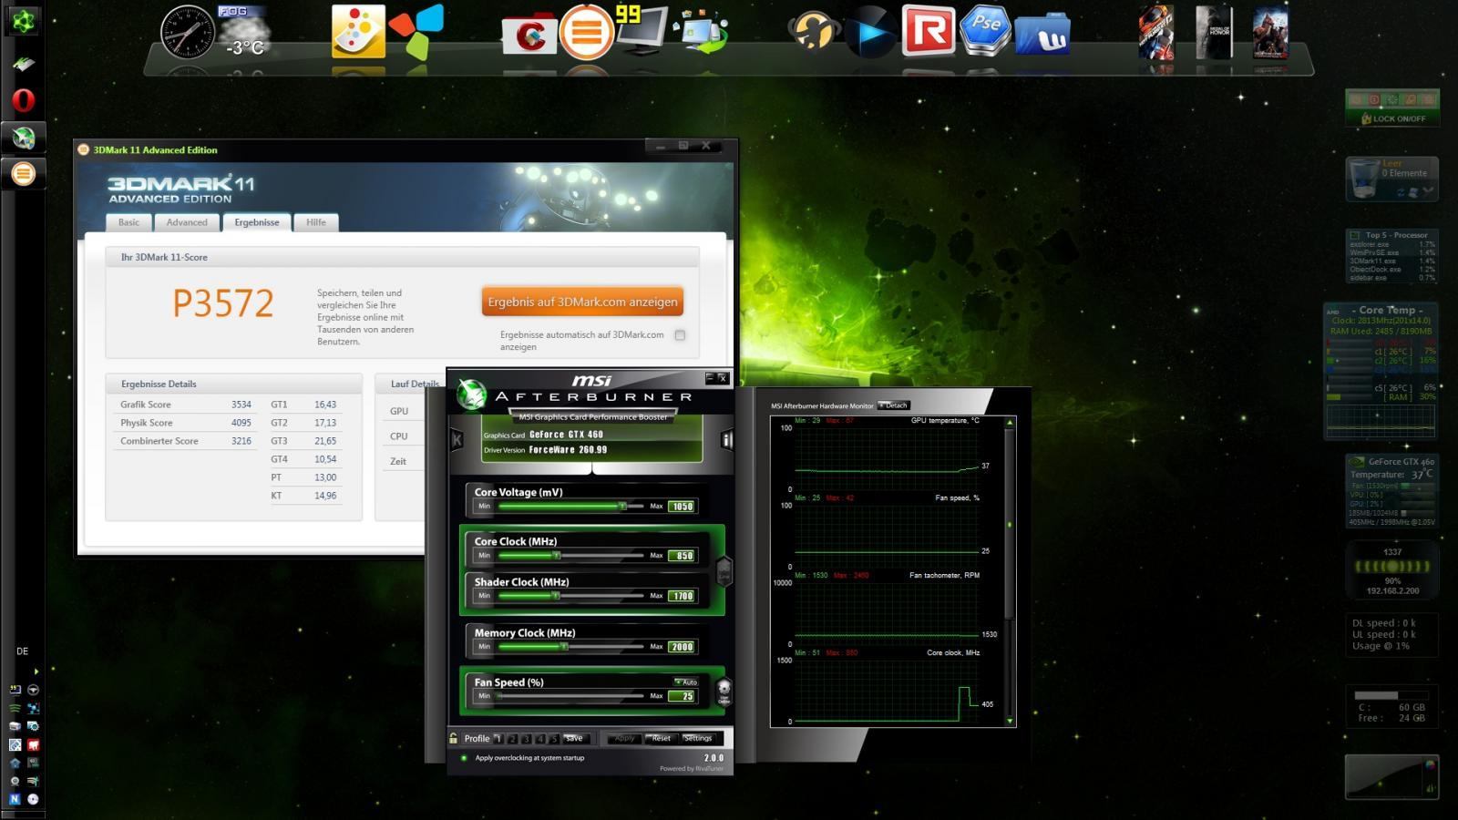Click the Fan Speed slider handle
Screen dimensions: 1458x820
click(x=499, y=696)
